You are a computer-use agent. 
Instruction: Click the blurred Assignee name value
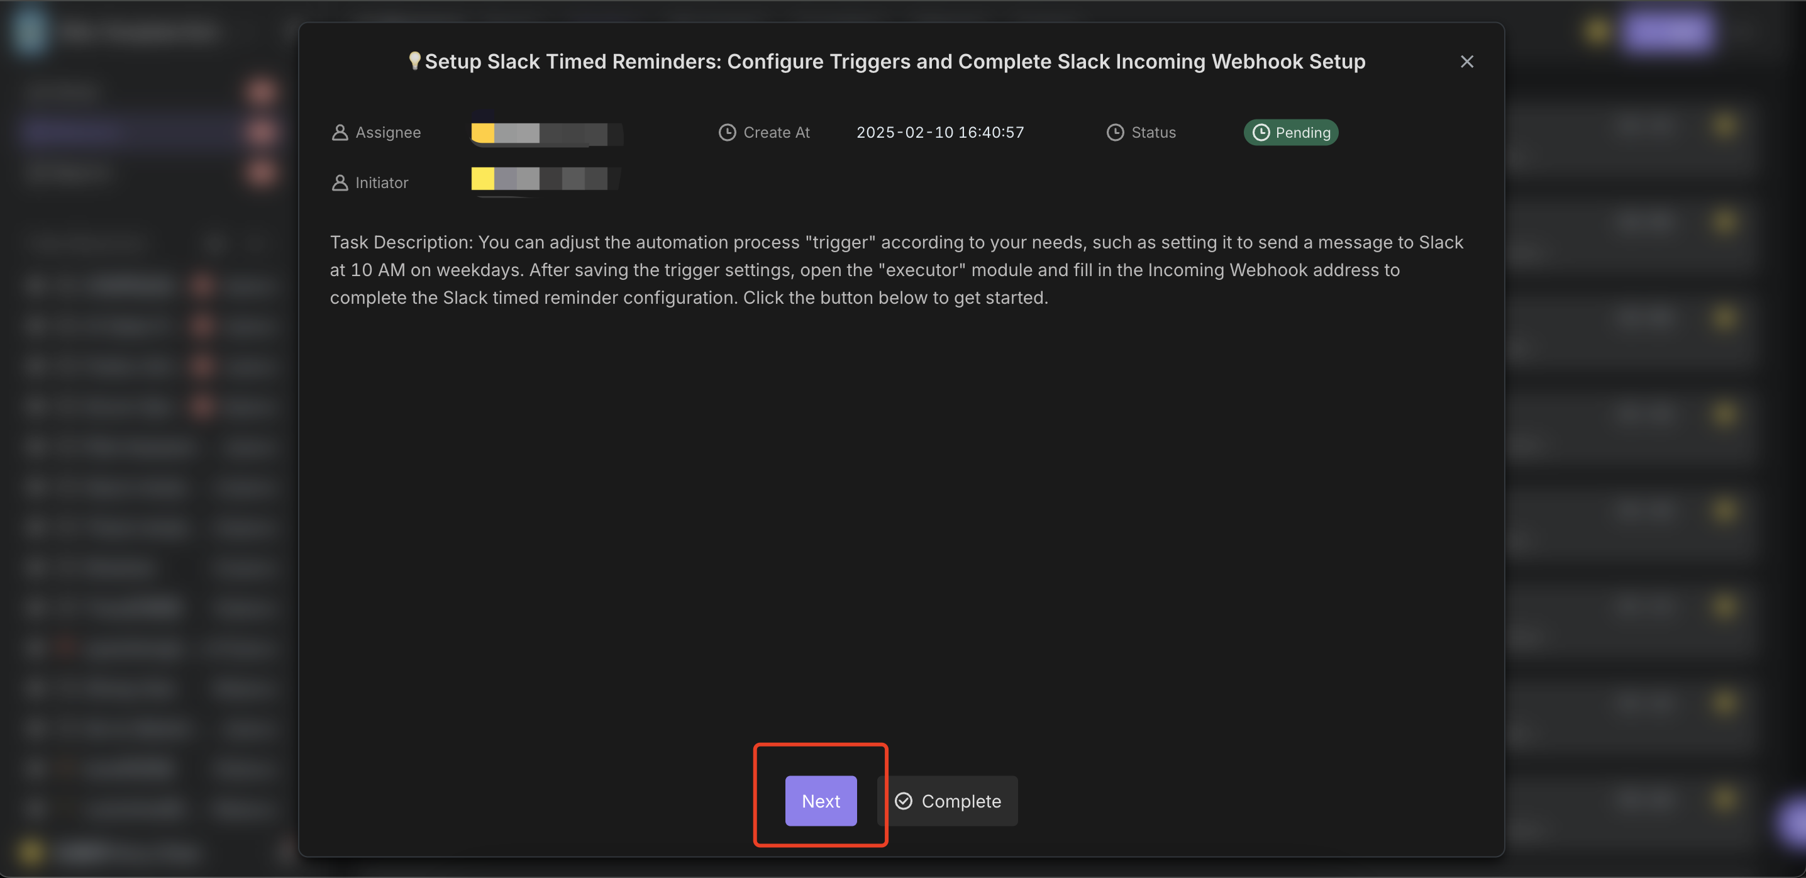coord(546,133)
